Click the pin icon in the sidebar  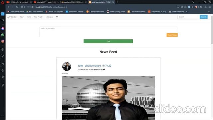tap(3, 85)
